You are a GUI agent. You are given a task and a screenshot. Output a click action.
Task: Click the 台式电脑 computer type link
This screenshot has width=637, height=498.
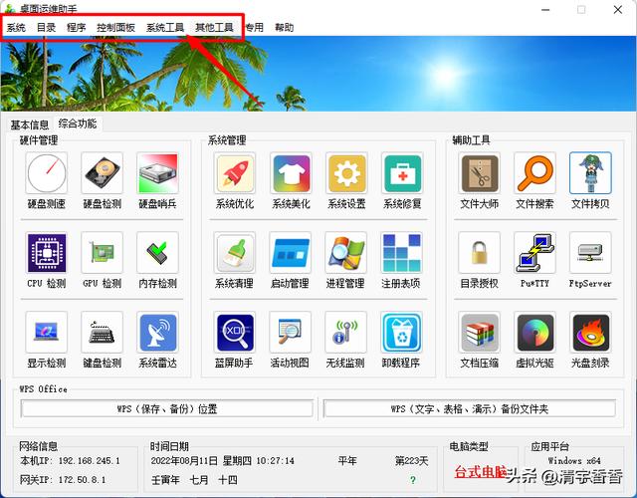(481, 471)
